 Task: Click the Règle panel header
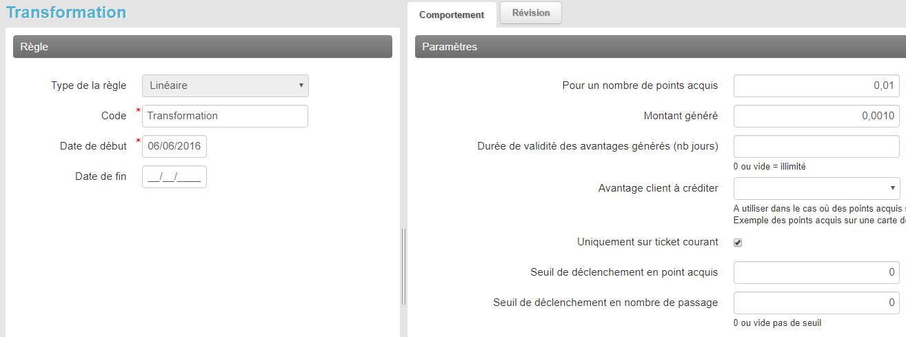202,47
